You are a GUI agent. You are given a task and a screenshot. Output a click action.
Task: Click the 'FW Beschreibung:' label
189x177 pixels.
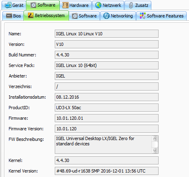click(x=26, y=139)
